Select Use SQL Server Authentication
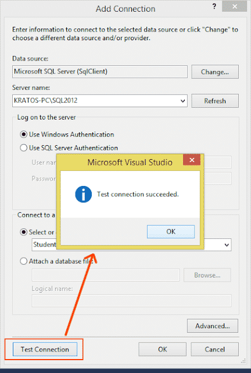251x373 pixels. (69, 147)
